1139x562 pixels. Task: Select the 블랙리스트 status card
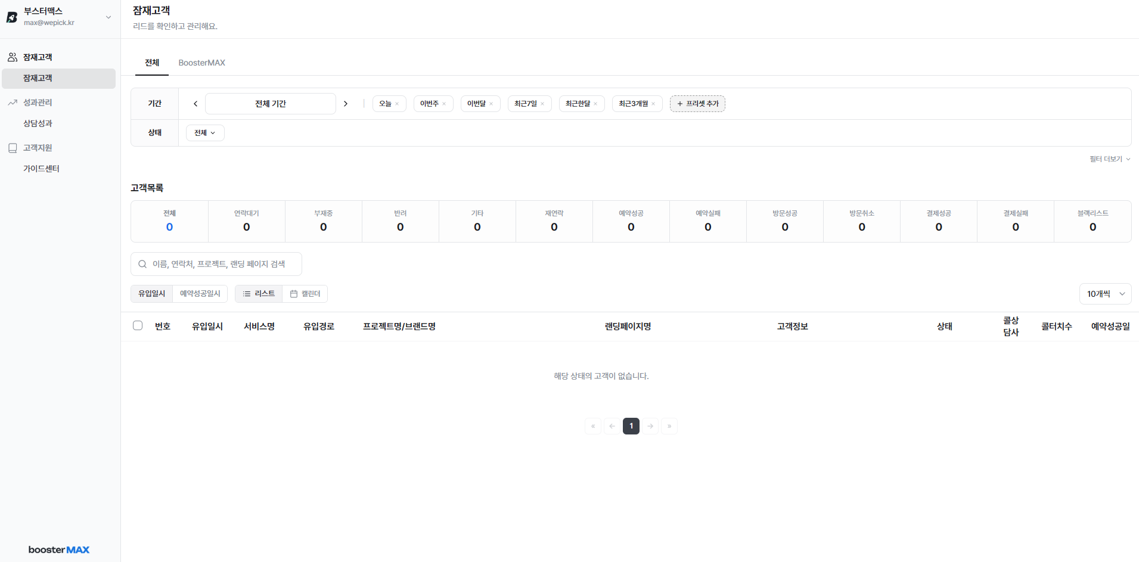pos(1093,221)
